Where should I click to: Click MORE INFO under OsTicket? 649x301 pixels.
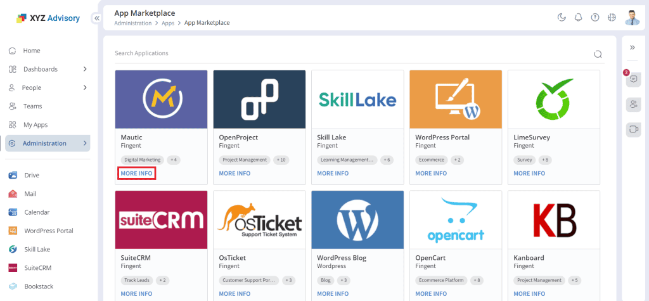(235, 294)
